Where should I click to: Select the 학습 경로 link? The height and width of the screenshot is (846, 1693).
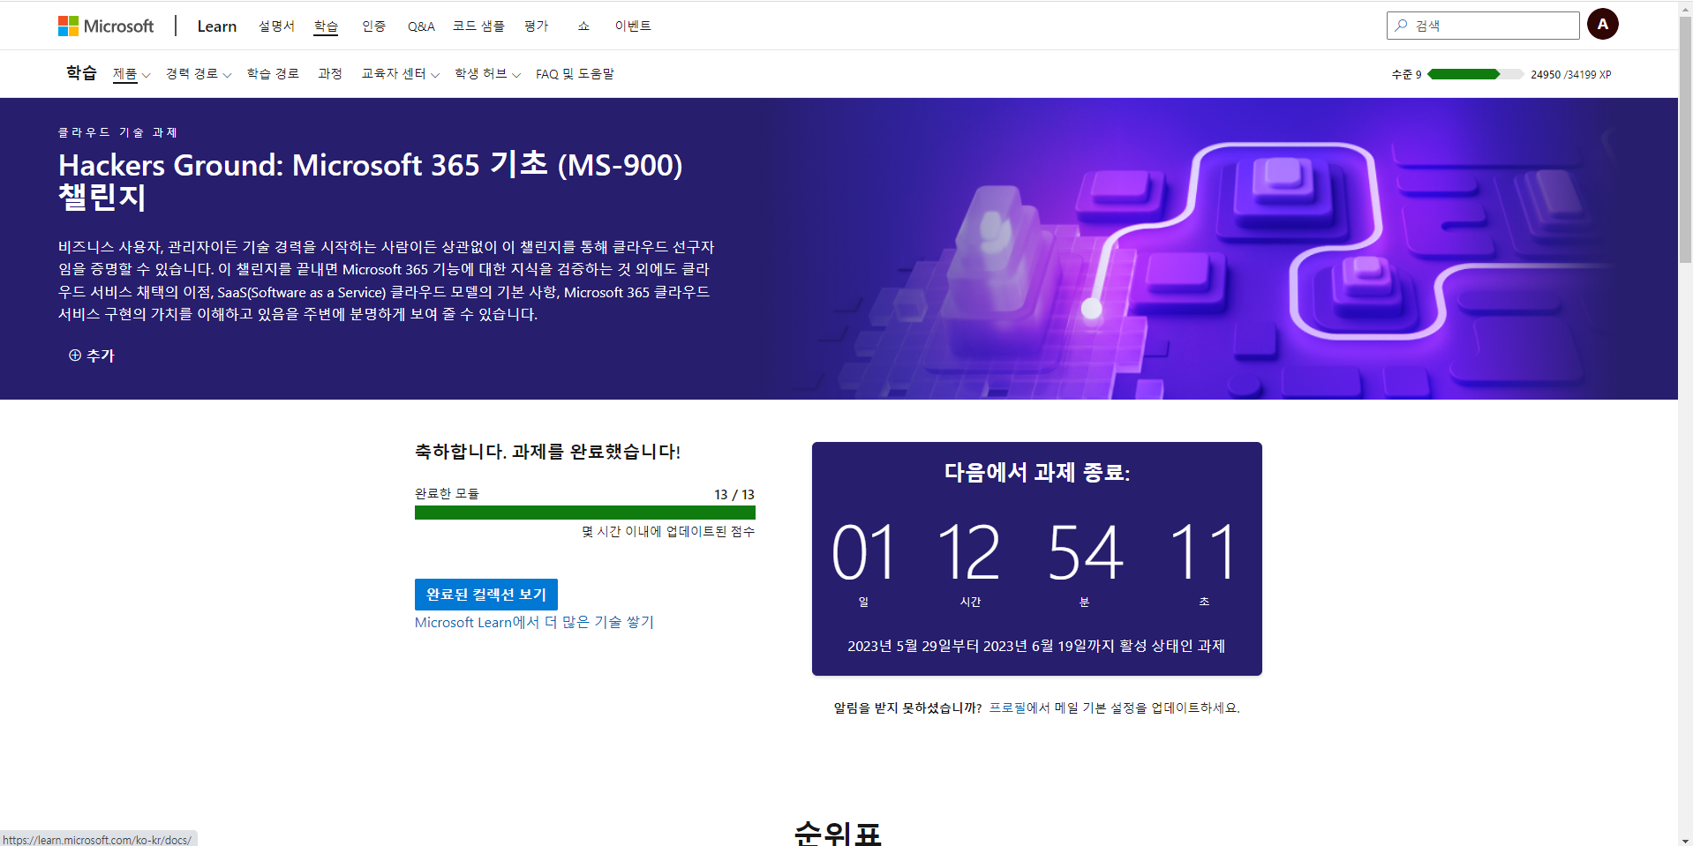pos(273,74)
